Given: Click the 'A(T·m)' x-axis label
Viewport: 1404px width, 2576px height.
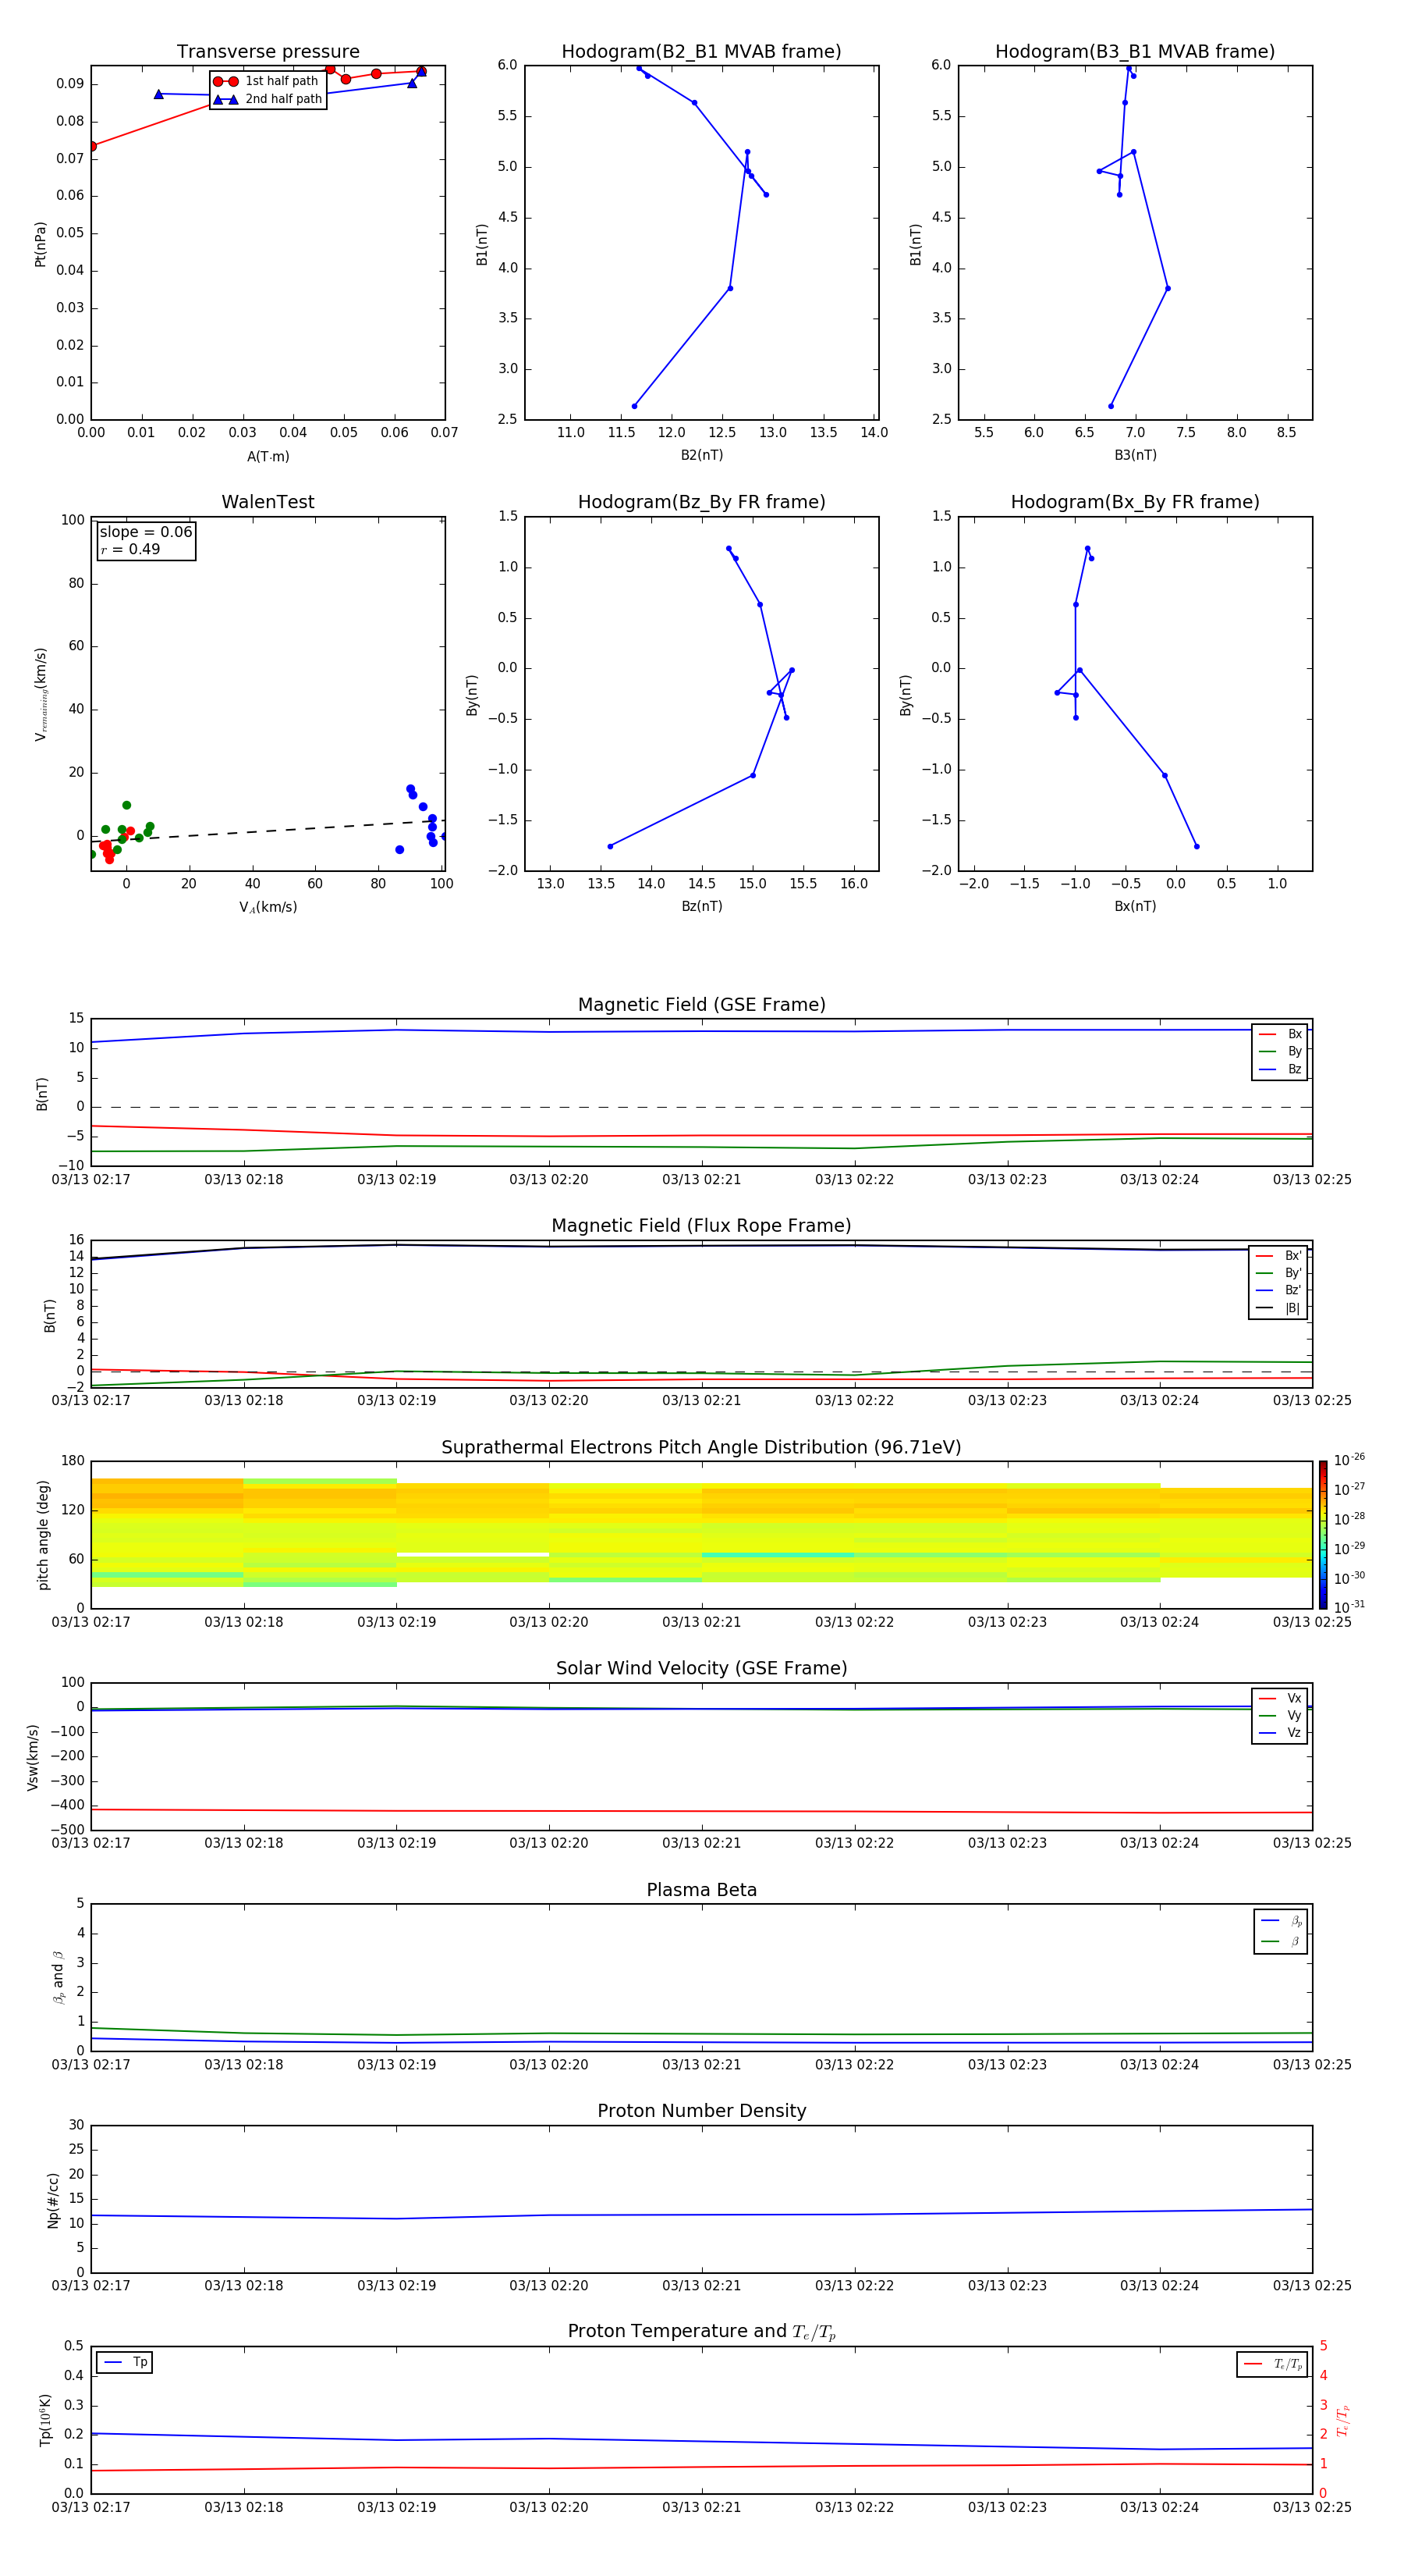Looking at the screenshot, I should (268, 457).
